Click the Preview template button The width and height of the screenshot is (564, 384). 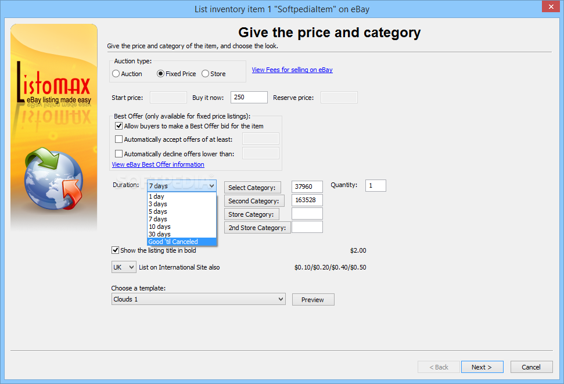(313, 299)
